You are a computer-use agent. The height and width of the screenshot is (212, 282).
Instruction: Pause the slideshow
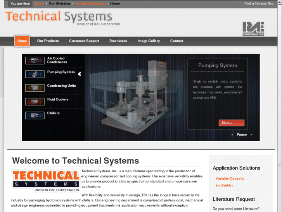pyautogui.click(x=242, y=135)
